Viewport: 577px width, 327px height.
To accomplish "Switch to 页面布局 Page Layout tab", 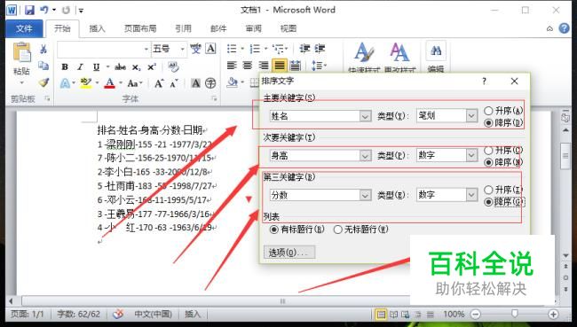I will coord(140,28).
